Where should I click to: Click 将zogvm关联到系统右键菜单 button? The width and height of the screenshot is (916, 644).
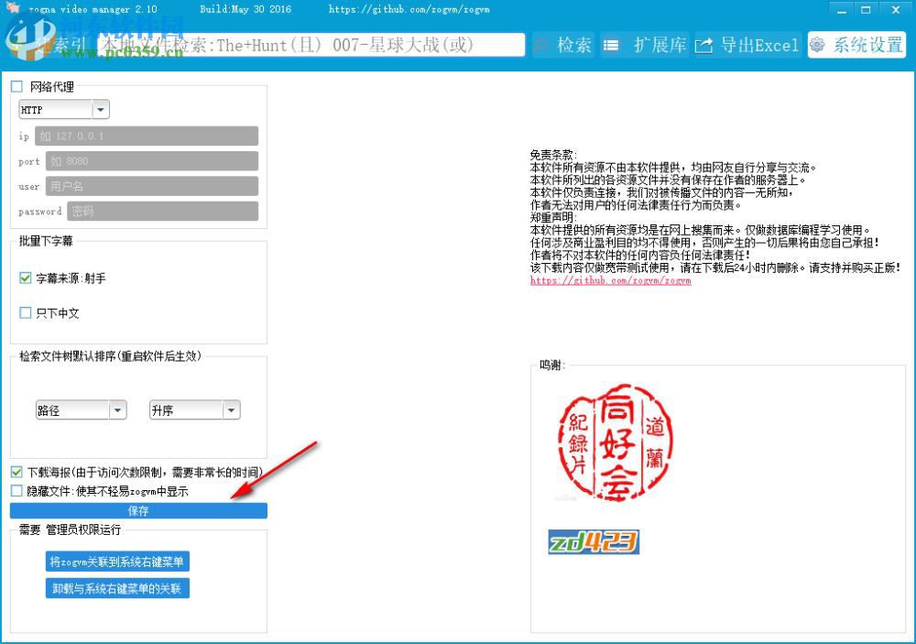(x=117, y=561)
